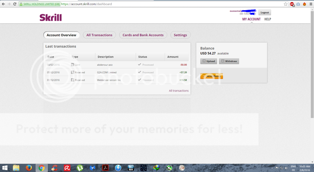The width and height of the screenshot is (314, 172).
Task: Click the date 05/02/2016
Action: click(x=53, y=72)
